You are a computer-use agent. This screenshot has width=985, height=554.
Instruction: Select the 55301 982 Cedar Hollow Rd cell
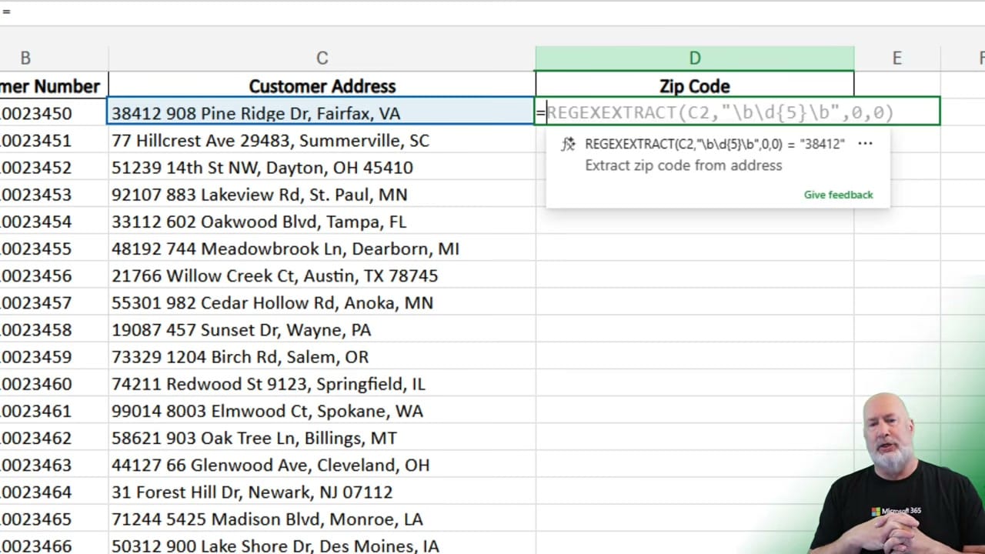(x=322, y=302)
